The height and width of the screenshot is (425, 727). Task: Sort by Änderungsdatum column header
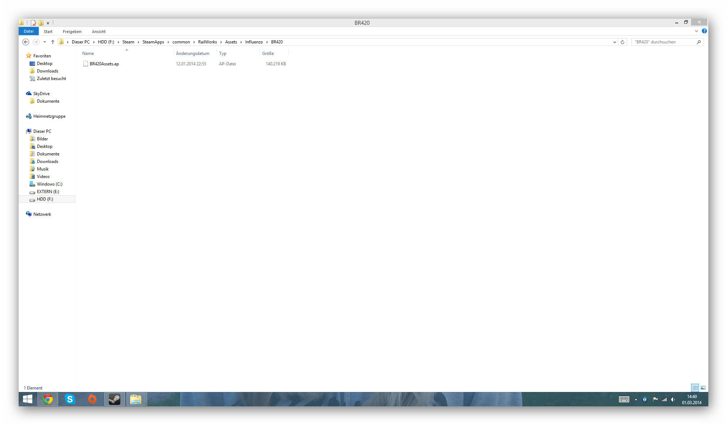[x=193, y=53]
